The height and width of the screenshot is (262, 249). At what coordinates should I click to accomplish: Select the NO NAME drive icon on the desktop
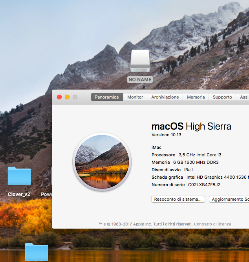(140, 61)
